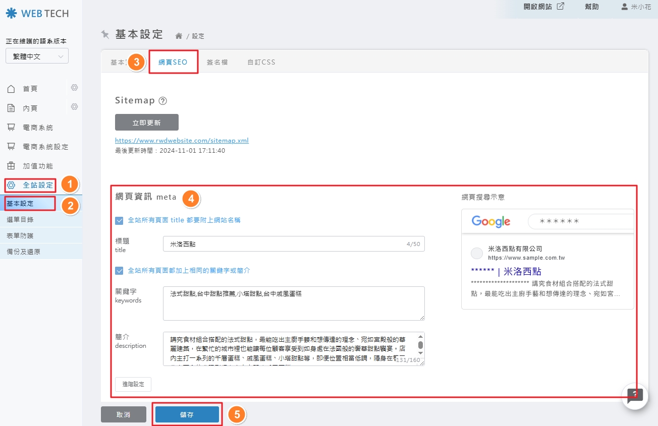Open 開啟網站 external link icon
Screen dimensions: 658x426
560,7
